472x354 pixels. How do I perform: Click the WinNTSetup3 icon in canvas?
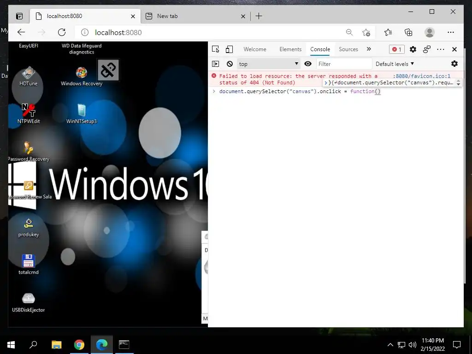(x=81, y=114)
